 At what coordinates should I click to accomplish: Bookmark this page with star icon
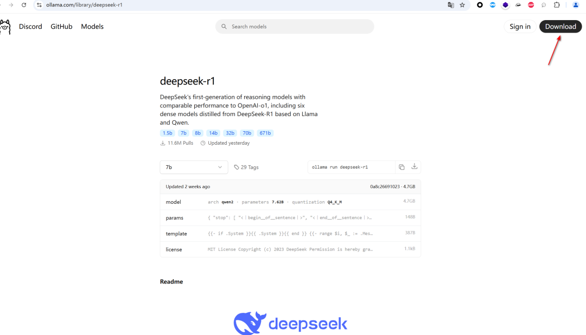click(x=462, y=5)
